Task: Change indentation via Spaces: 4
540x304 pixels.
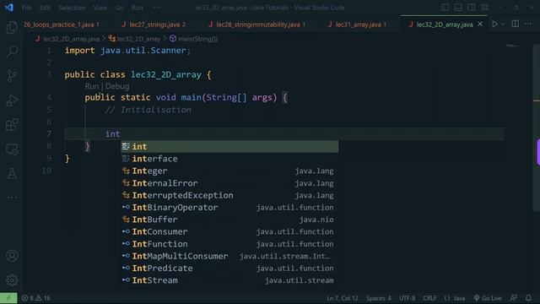Action: [379, 298]
